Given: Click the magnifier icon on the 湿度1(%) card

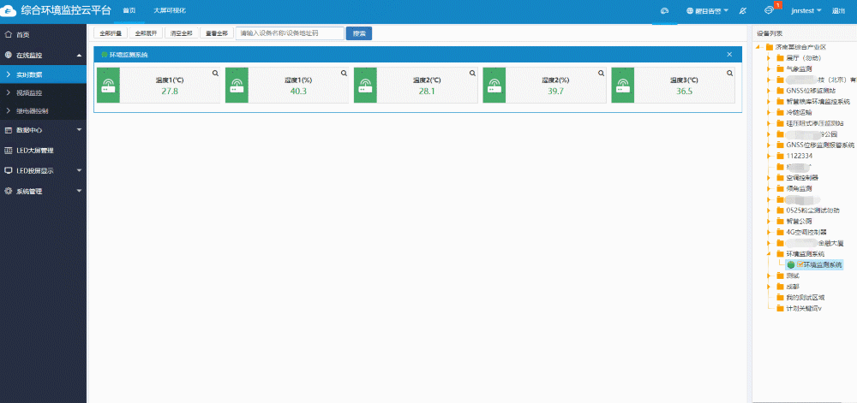Looking at the screenshot, I should (x=344, y=73).
